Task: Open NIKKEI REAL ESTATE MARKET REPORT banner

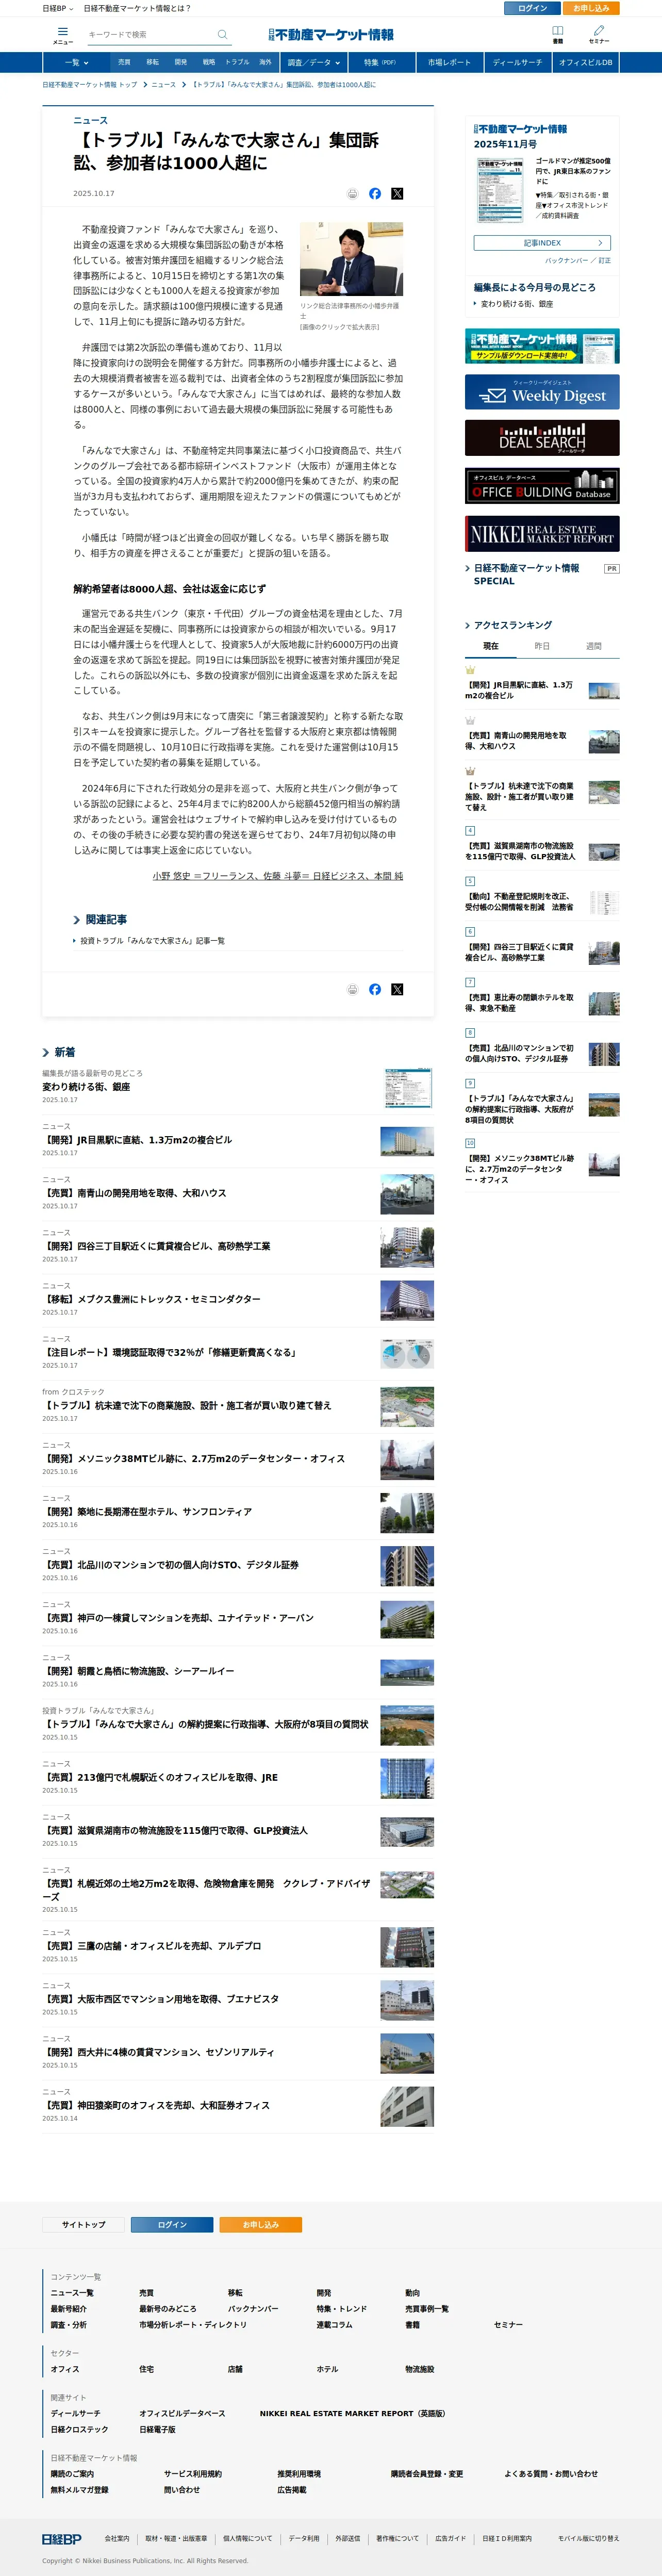Action: [542, 534]
